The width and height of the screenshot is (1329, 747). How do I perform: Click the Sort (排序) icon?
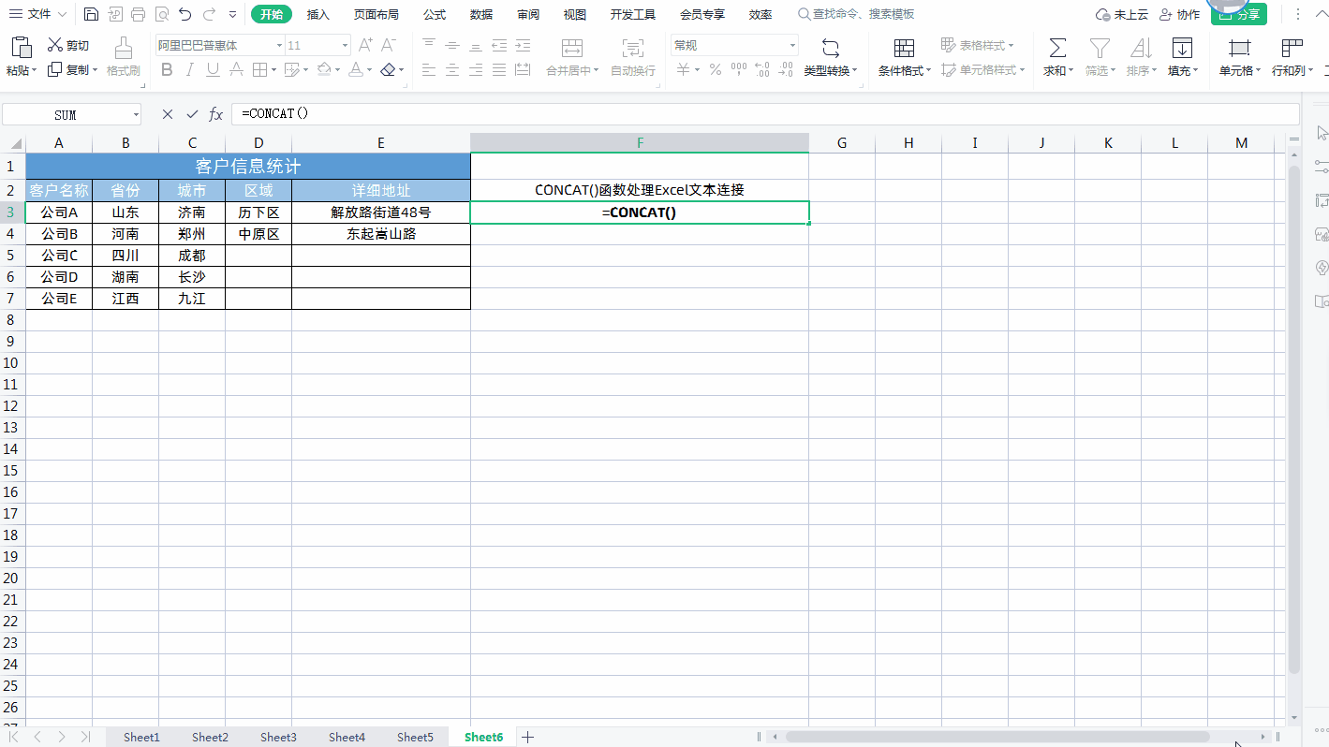click(x=1141, y=48)
